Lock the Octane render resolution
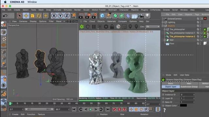This screenshot has height=117, width=209. [112, 27]
